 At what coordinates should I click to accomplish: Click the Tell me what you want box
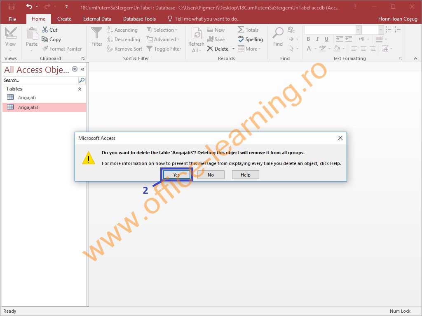[x=208, y=19]
